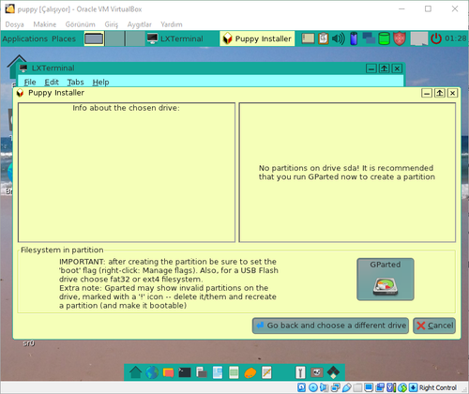
Task: Launch the terminal dock icon
Action: click(185, 372)
